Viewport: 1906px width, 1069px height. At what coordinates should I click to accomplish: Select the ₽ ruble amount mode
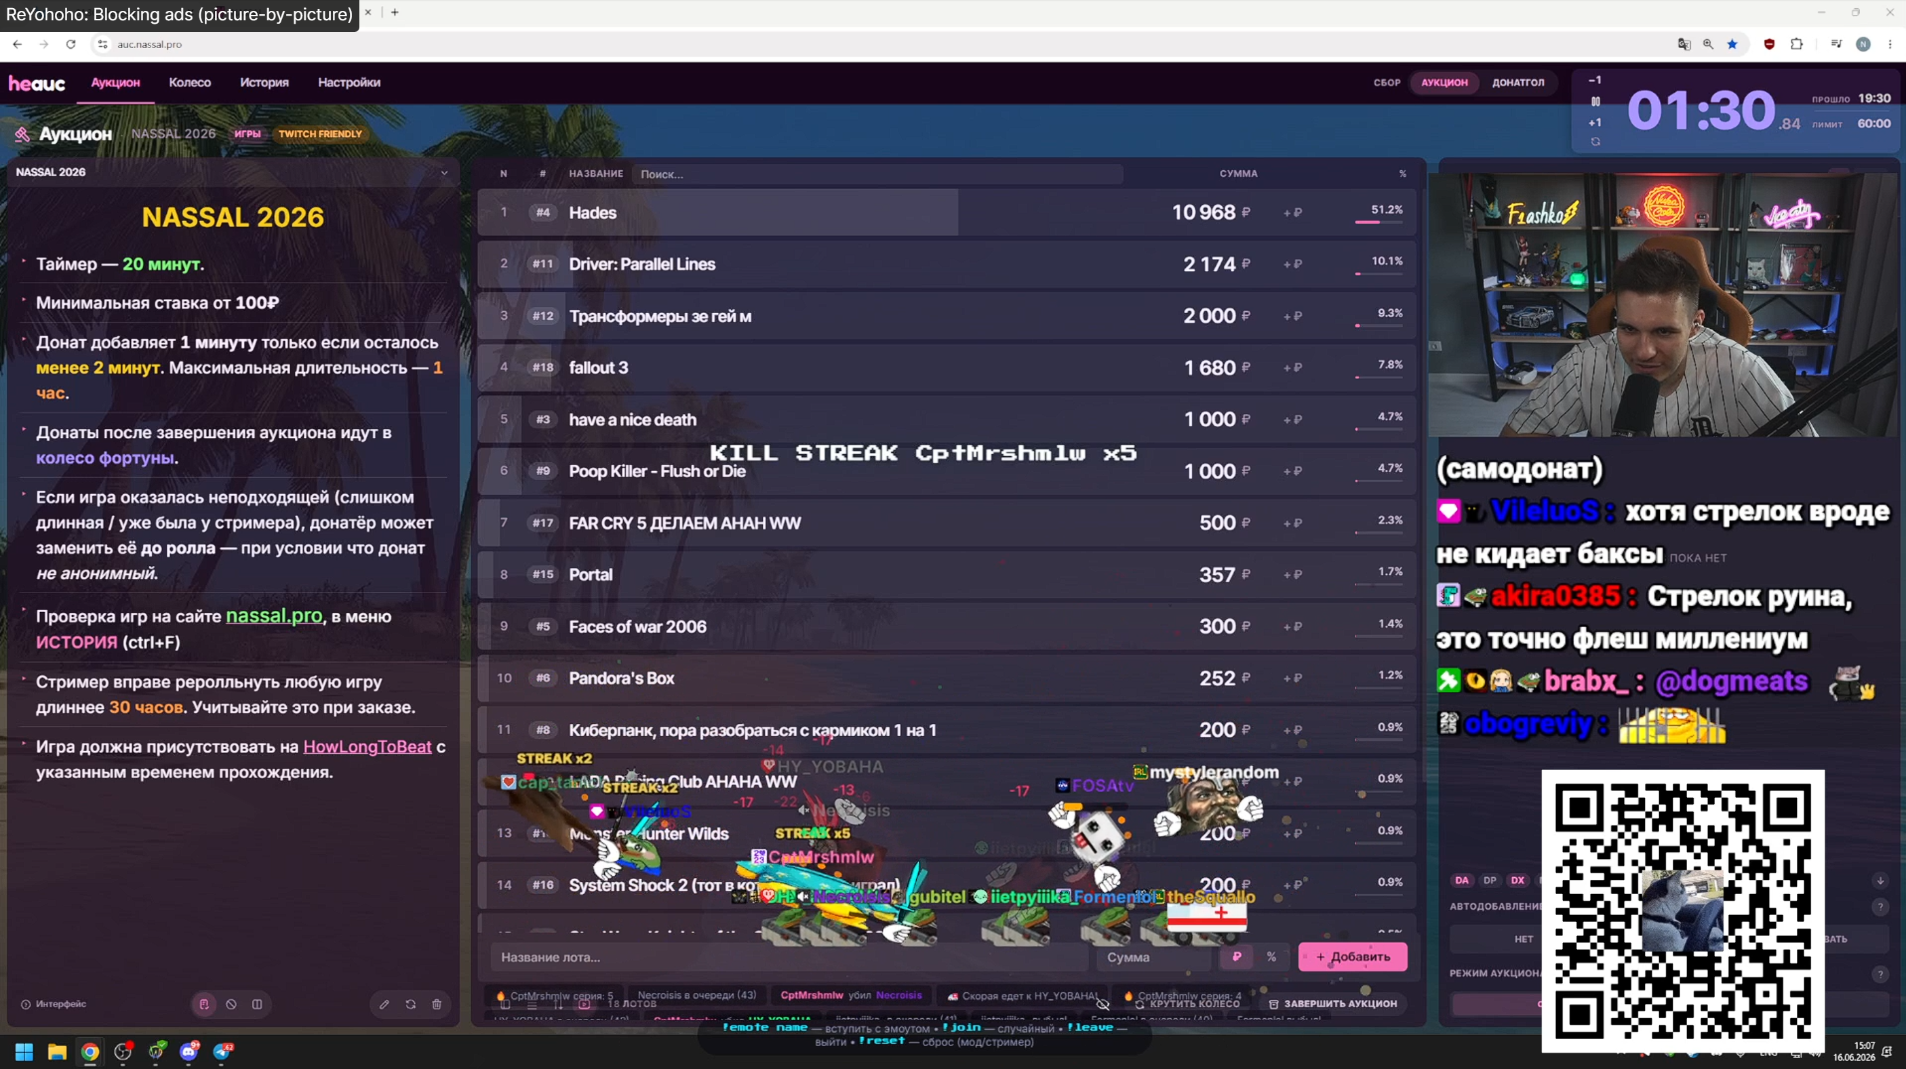coord(1236,957)
